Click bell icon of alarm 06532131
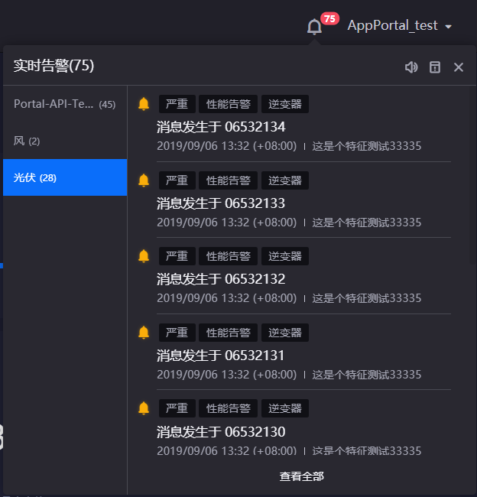 [144, 333]
